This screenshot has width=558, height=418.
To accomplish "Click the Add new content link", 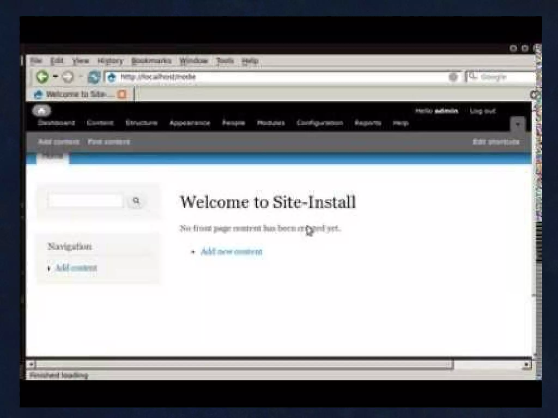I will [x=232, y=252].
